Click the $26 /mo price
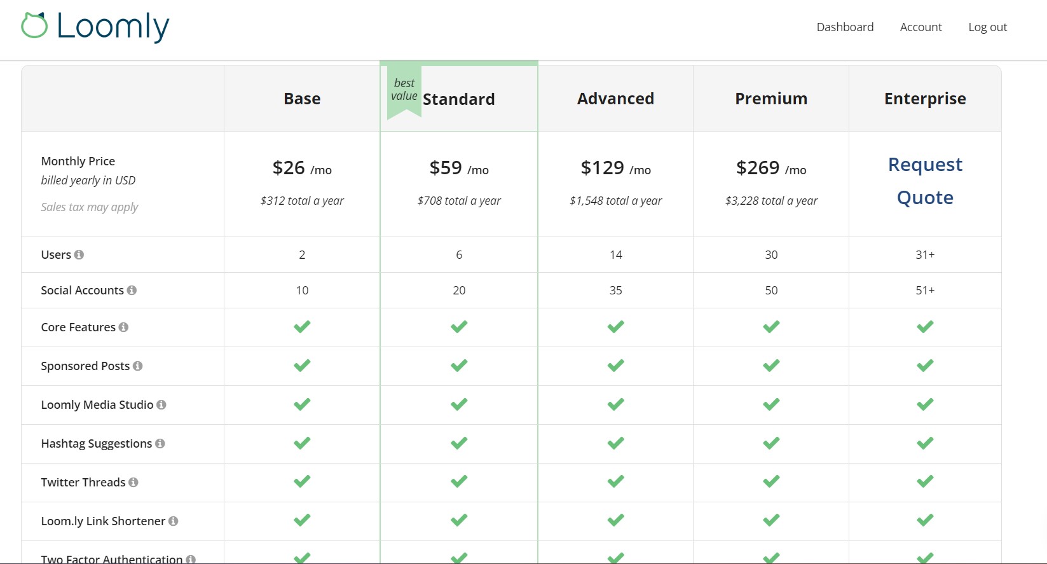This screenshot has width=1047, height=564. tap(302, 168)
